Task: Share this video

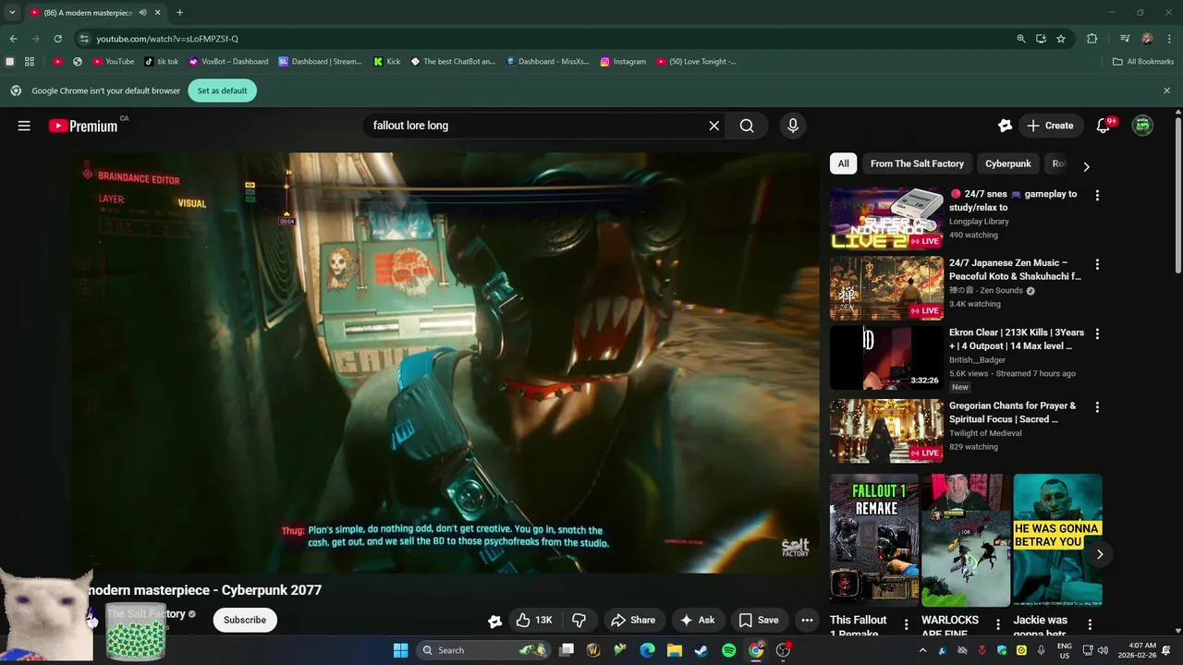Action: point(633,620)
